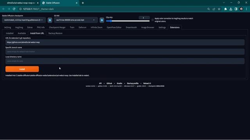This screenshot has height=140, width=250.
Task: Open the API footer link
Action: (x=100, y=83)
